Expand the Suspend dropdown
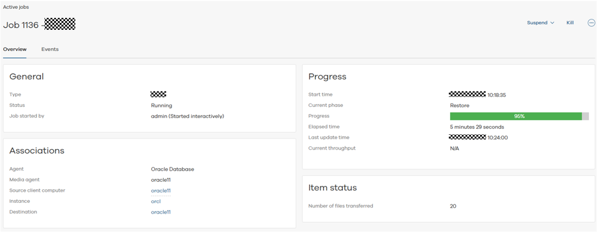Image resolution: width=599 pixels, height=233 pixels. [540, 23]
